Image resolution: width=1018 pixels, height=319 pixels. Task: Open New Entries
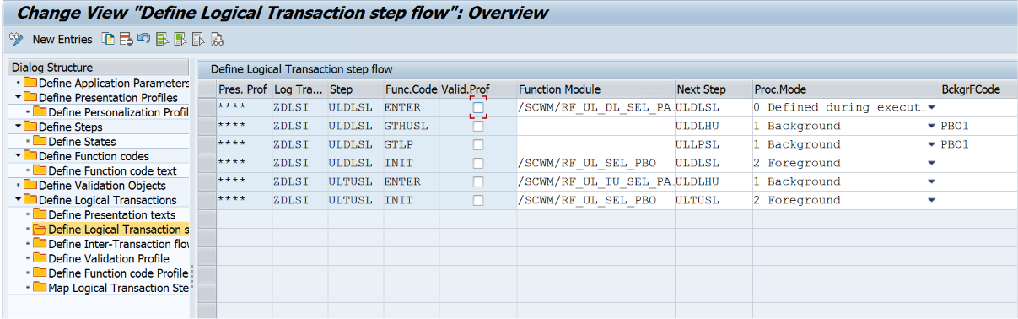(x=62, y=40)
